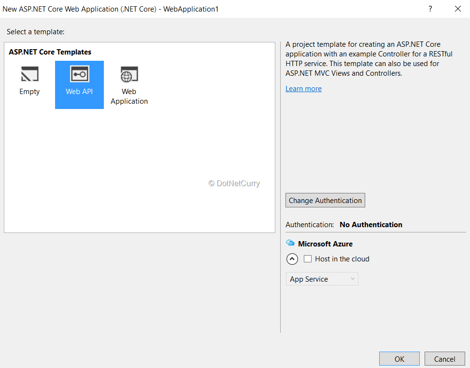The height and width of the screenshot is (368, 470).
Task: Click the 'Microsoft Azure' section heading
Action: tap(325, 244)
